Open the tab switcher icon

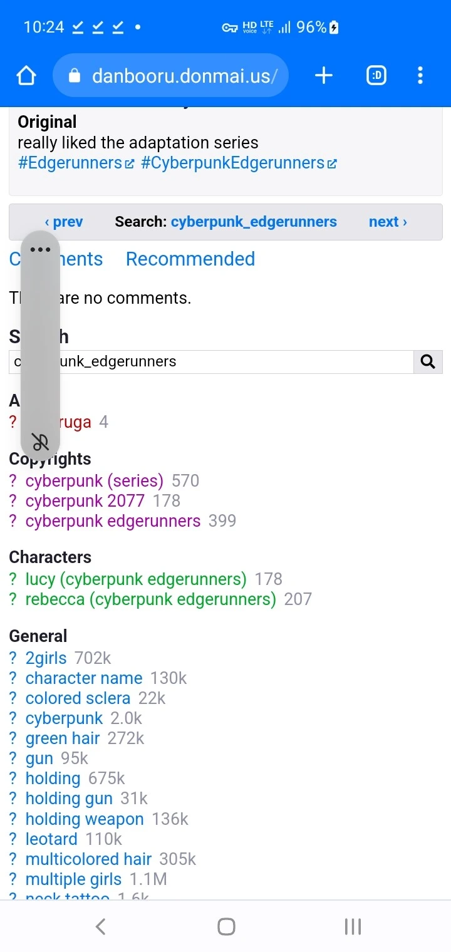[x=376, y=76]
